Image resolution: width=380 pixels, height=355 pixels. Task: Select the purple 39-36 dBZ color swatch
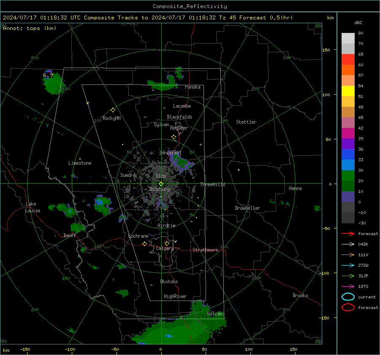click(348, 144)
